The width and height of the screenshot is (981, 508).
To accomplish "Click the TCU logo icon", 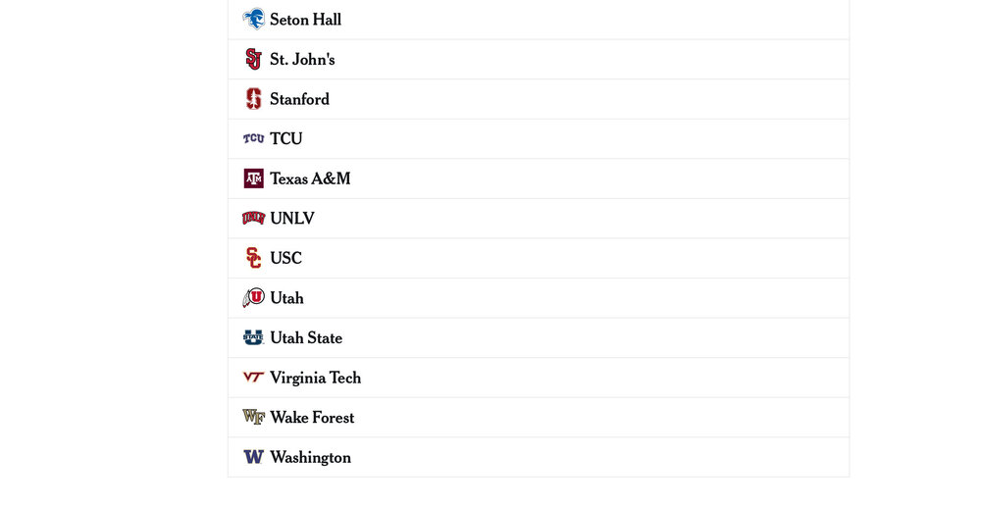I will click(x=253, y=138).
